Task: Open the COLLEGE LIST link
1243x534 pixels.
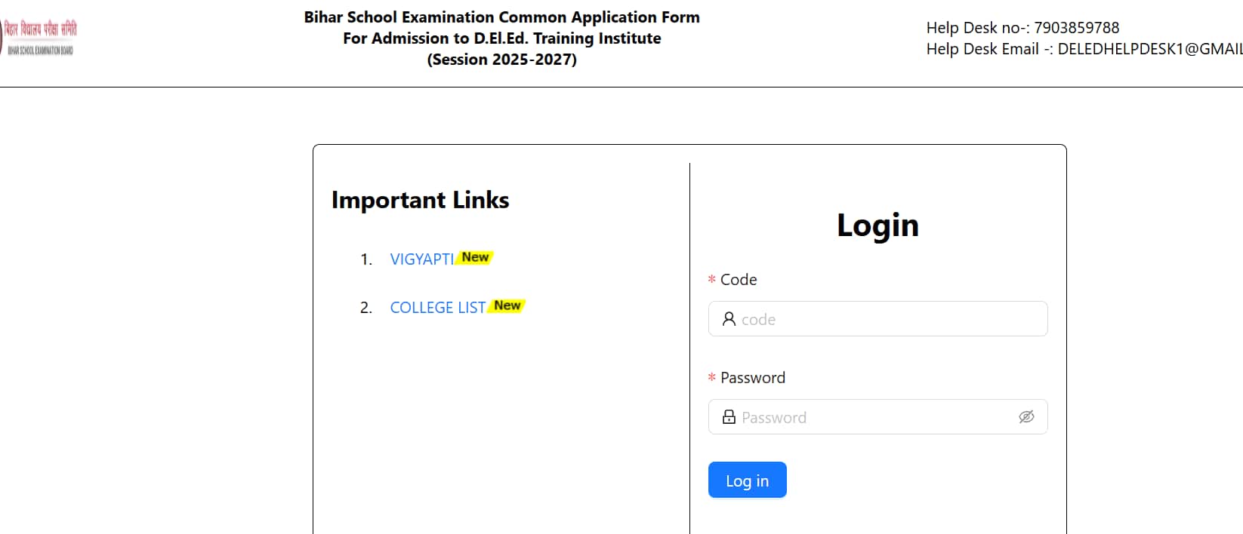Action: 437,308
